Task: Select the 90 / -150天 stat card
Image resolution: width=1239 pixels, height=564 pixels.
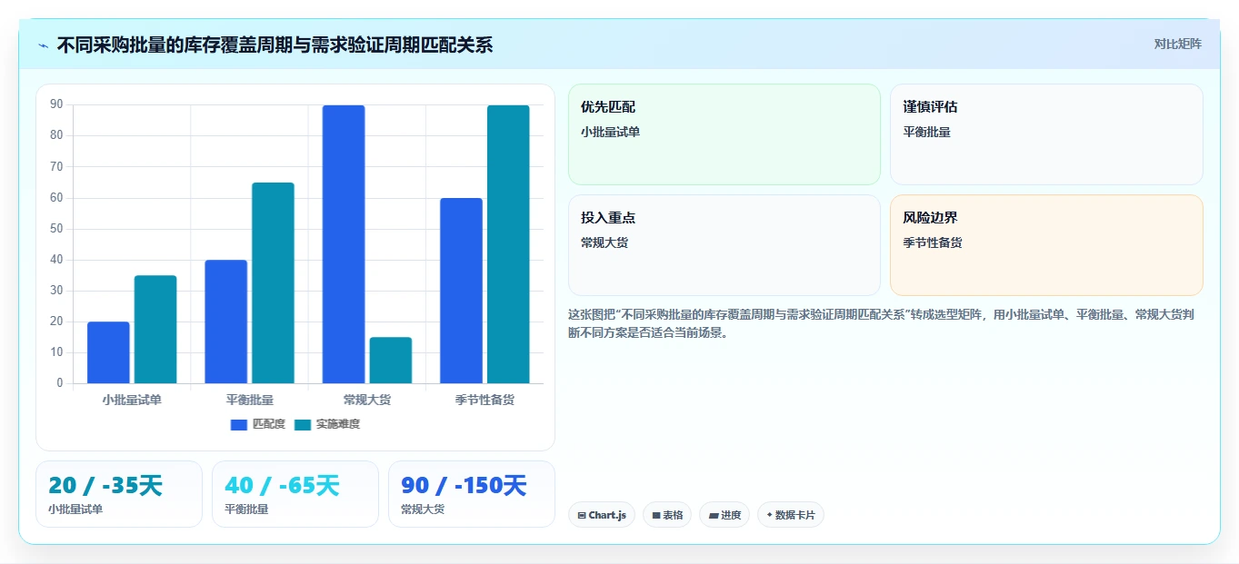Action: [x=472, y=494]
